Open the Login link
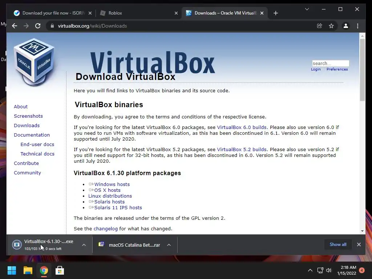Screen dimensions: 372x279 [316, 69]
